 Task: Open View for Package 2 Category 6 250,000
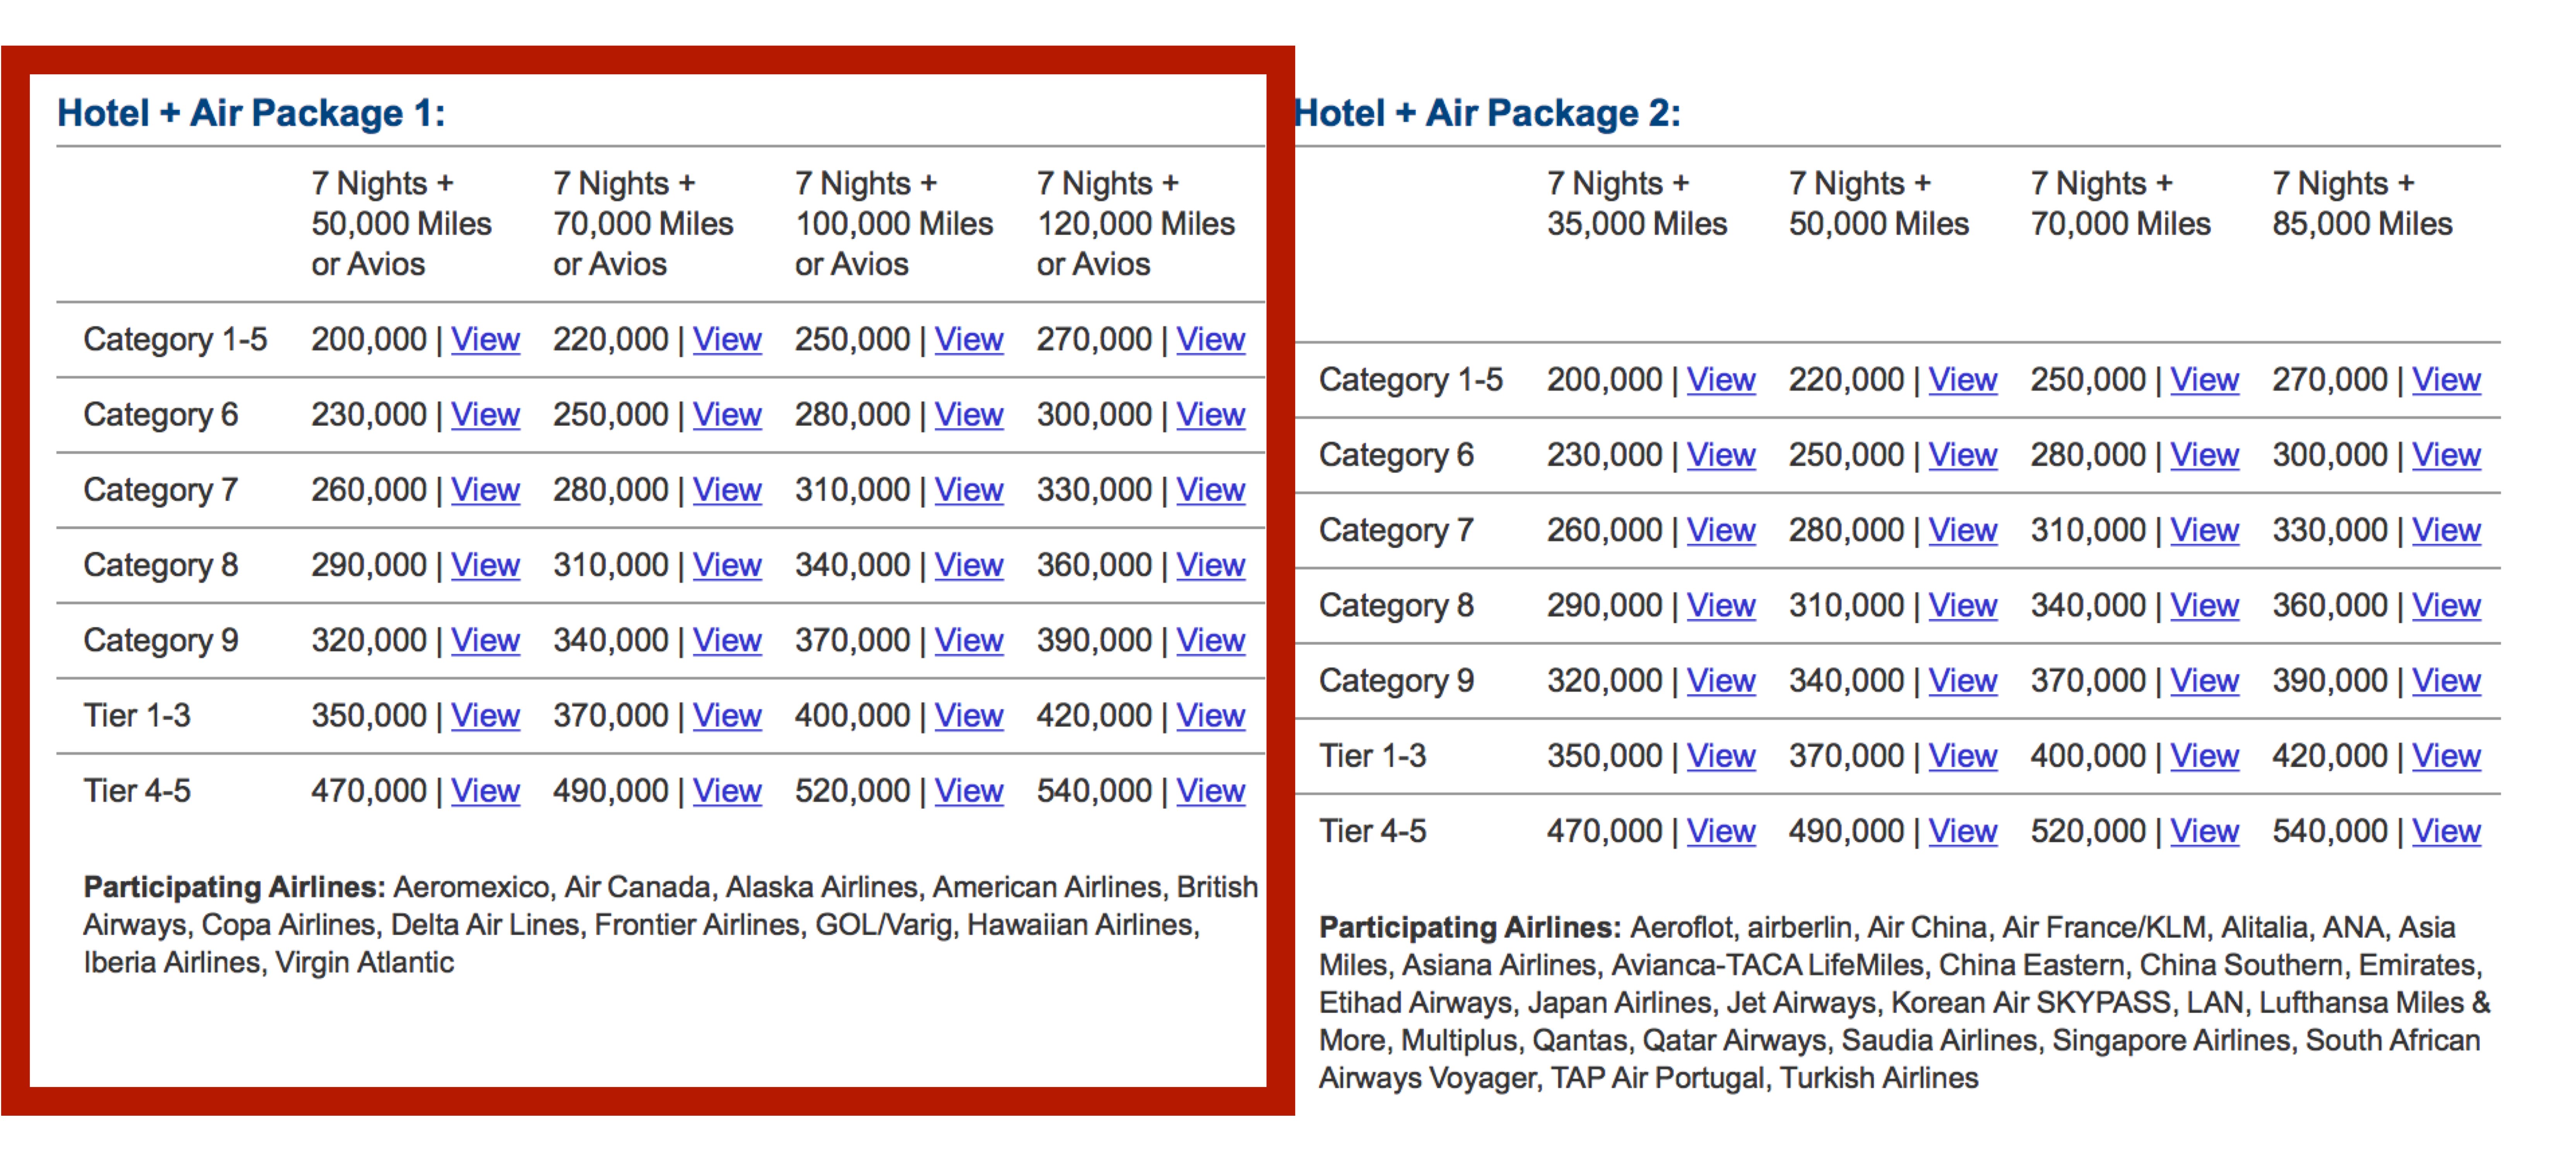click(1962, 455)
